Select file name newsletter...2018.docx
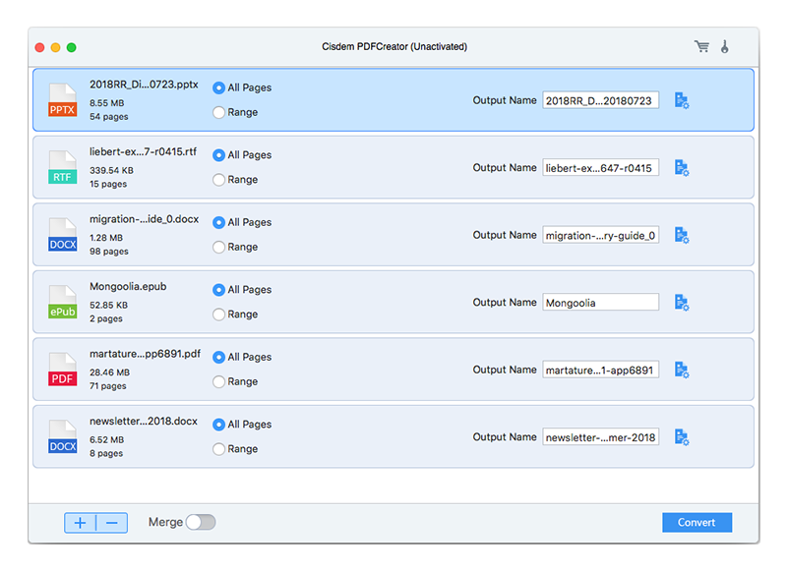This screenshot has width=787, height=572. [x=144, y=421]
